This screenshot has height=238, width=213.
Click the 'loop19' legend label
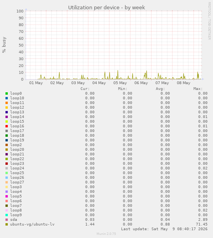17,140
